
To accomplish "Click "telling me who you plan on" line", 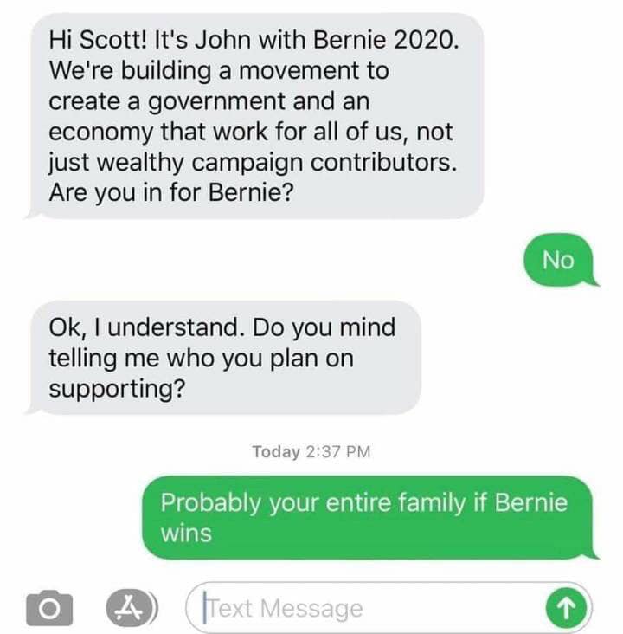I will (202, 359).
